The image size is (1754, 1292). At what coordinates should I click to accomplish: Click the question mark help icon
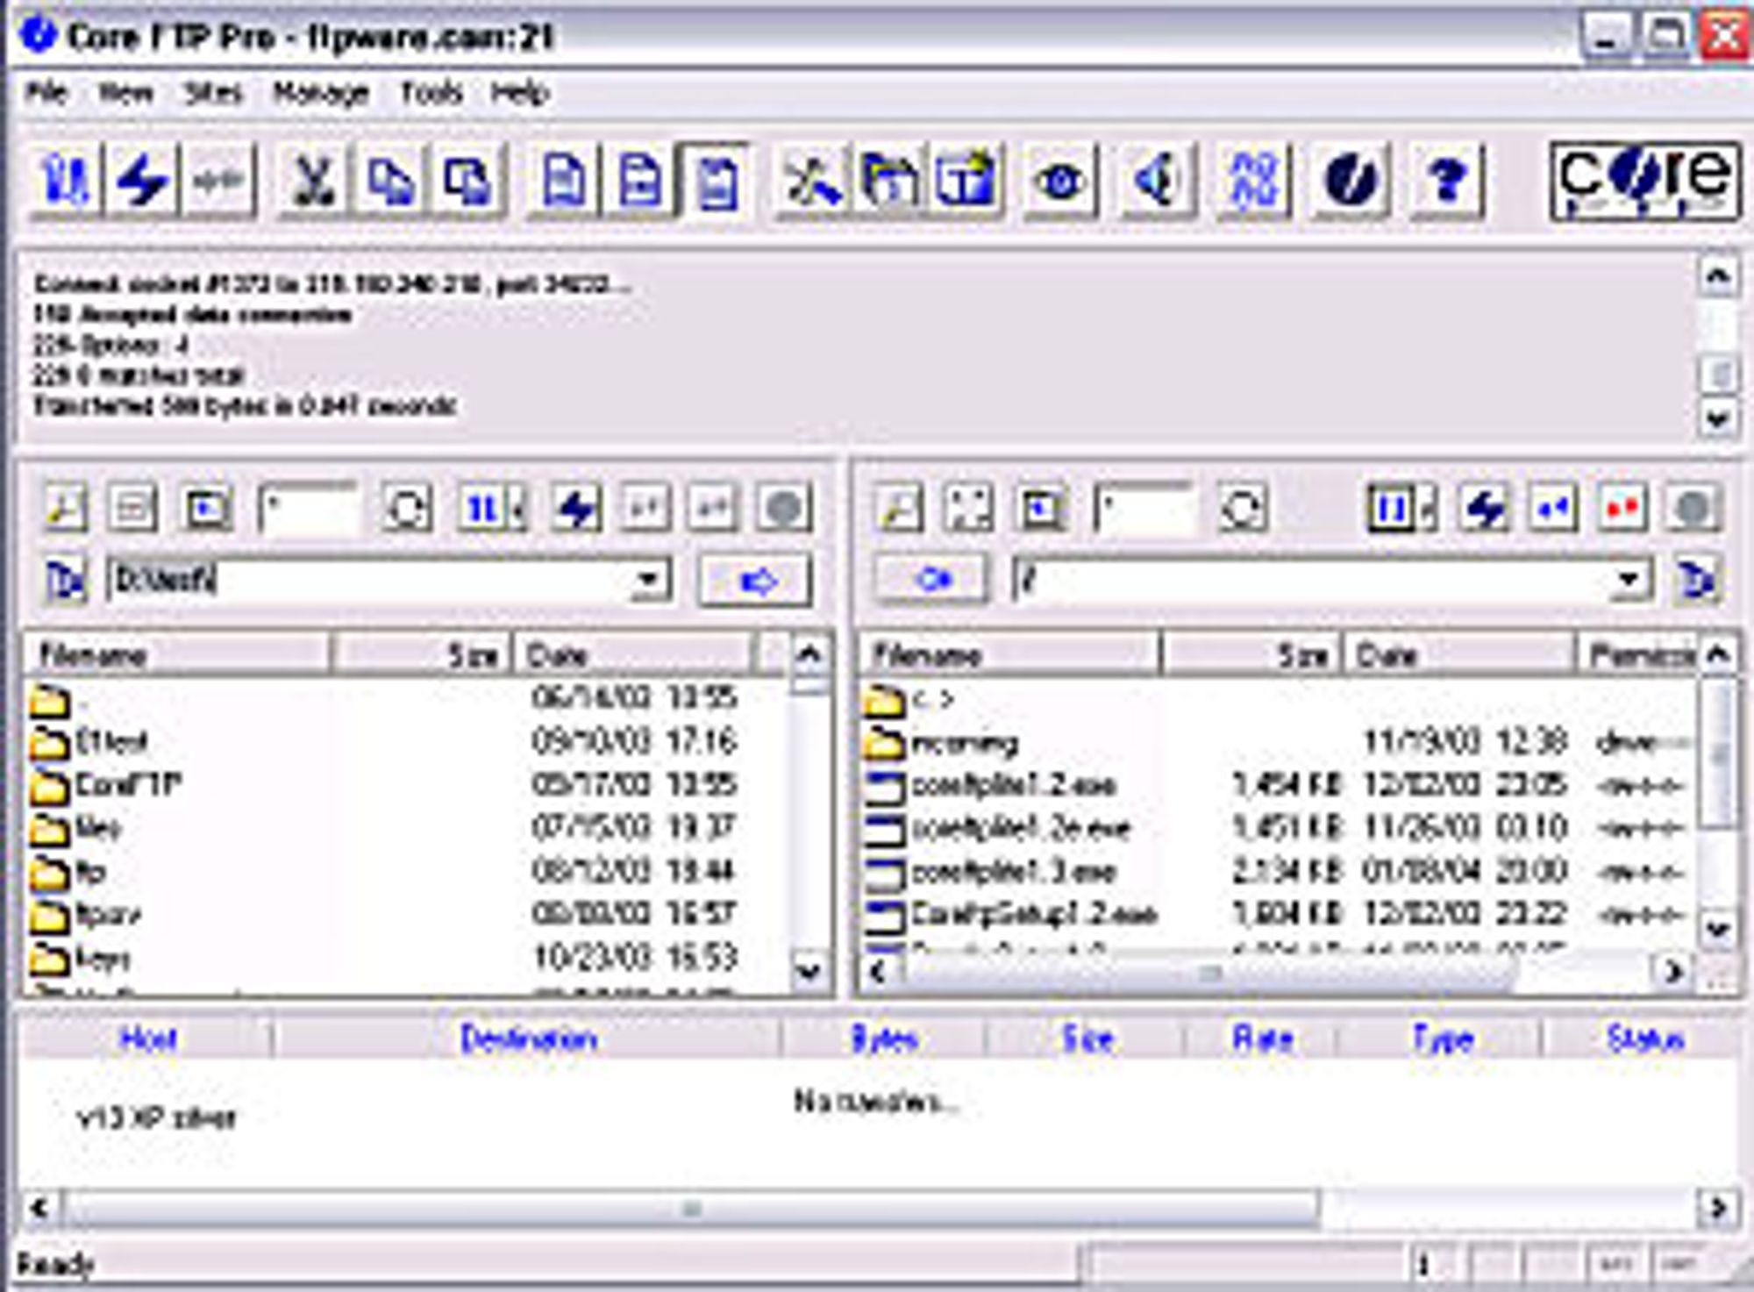(1445, 181)
